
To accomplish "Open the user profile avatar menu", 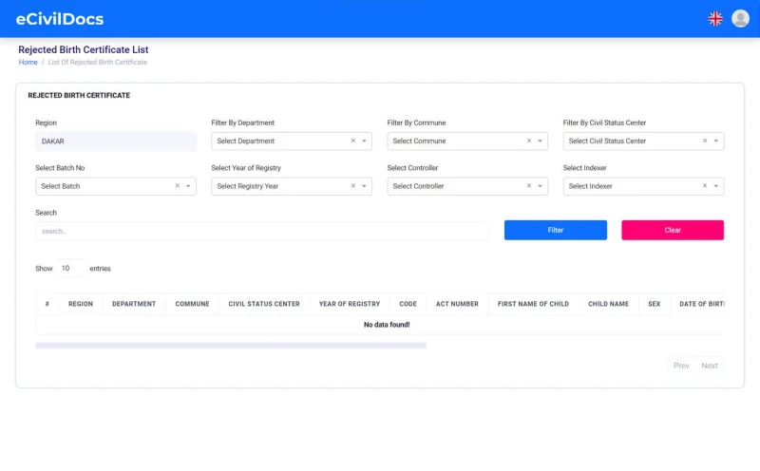I will [740, 18].
